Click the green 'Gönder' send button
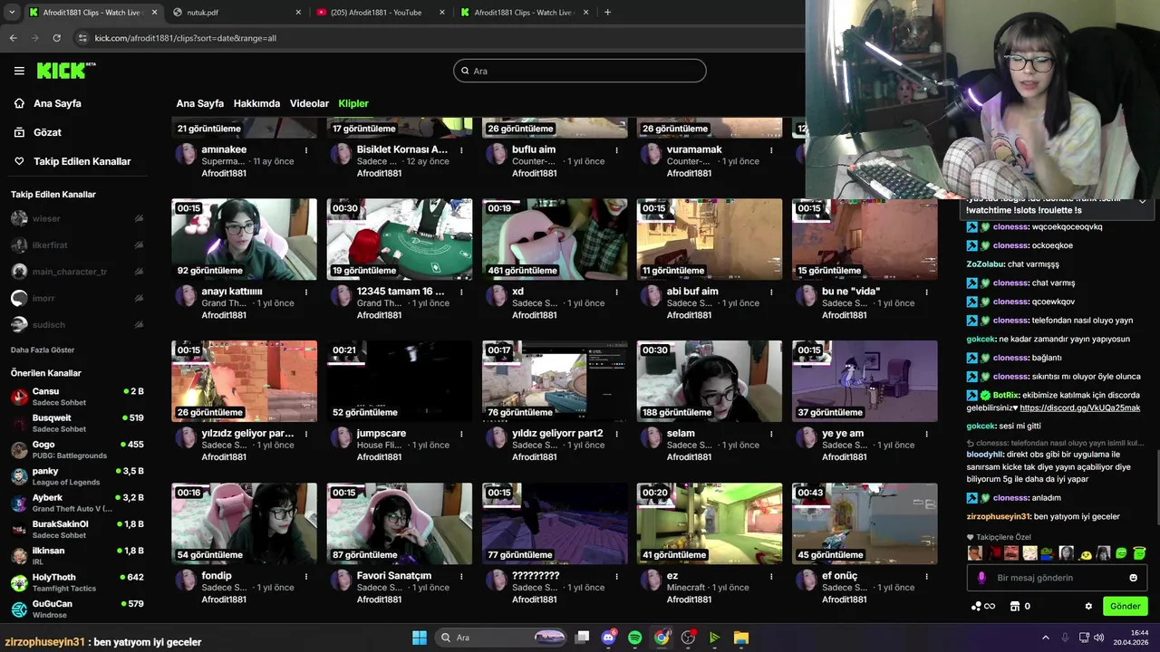The width and height of the screenshot is (1160, 652). click(x=1125, y=606)
